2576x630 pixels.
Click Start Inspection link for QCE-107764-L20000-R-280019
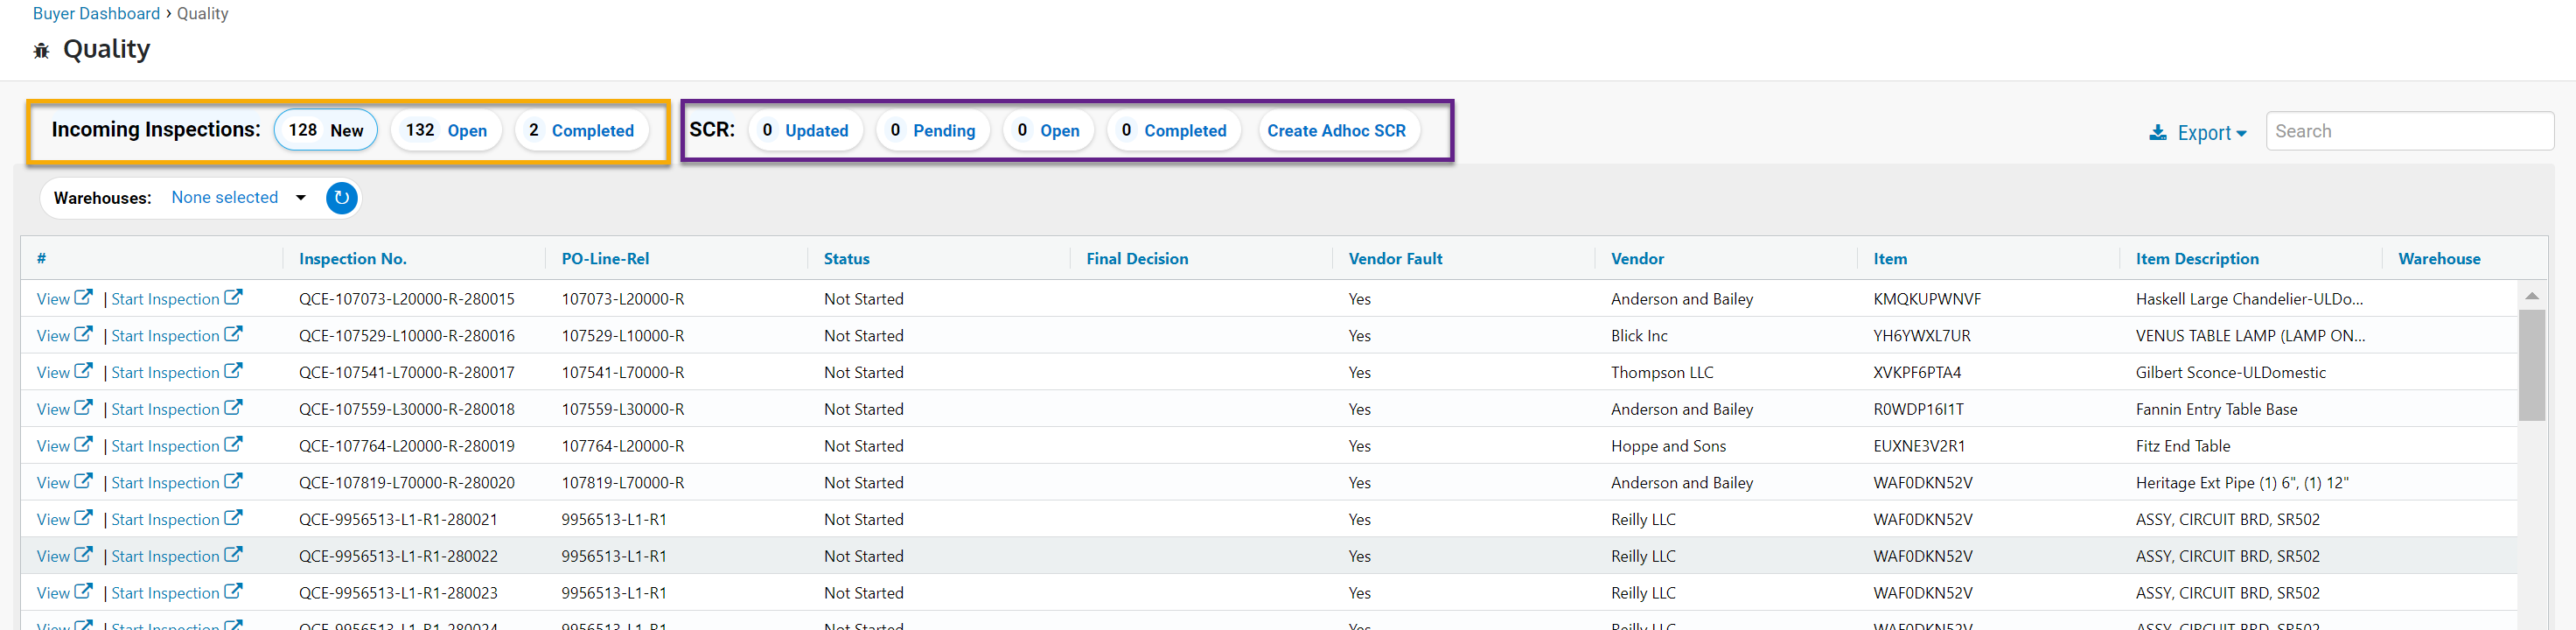click(165, 446)
